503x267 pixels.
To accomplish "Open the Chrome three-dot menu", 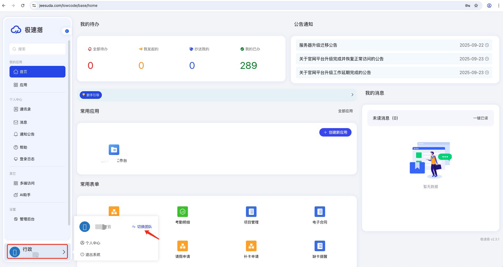I will (499, 6).
